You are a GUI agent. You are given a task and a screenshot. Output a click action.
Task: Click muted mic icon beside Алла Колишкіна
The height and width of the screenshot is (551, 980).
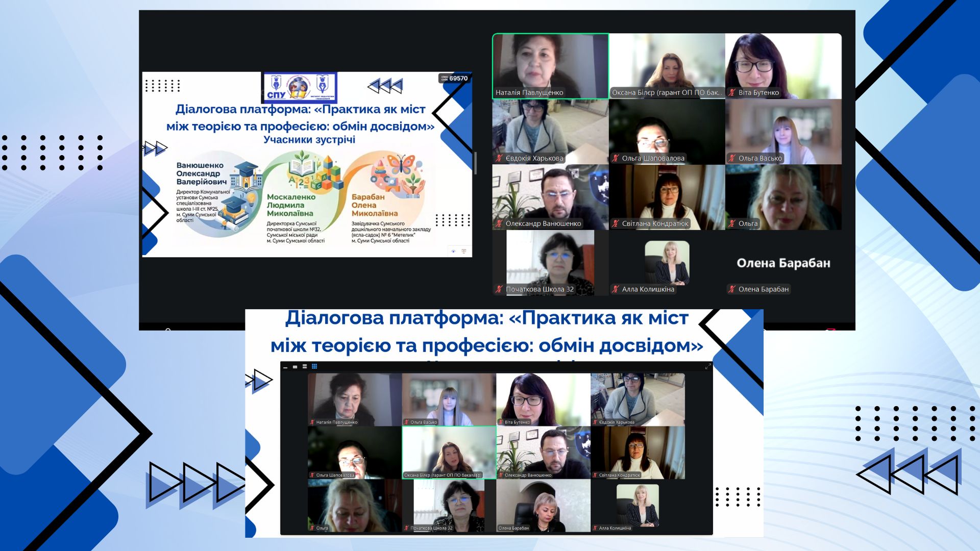coord(616,289)
